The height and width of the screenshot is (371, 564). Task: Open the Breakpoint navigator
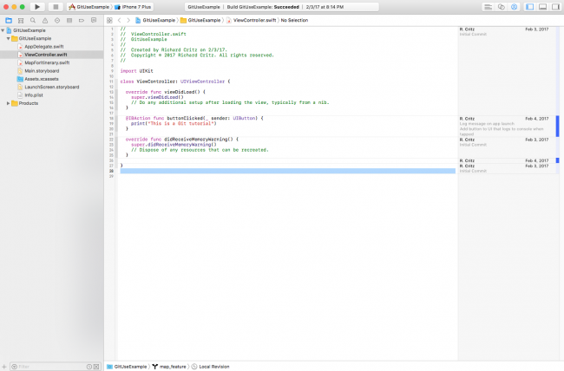pos(82,21)
